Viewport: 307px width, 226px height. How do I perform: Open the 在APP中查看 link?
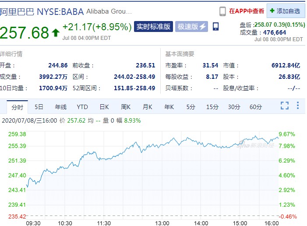coord(247,11)
